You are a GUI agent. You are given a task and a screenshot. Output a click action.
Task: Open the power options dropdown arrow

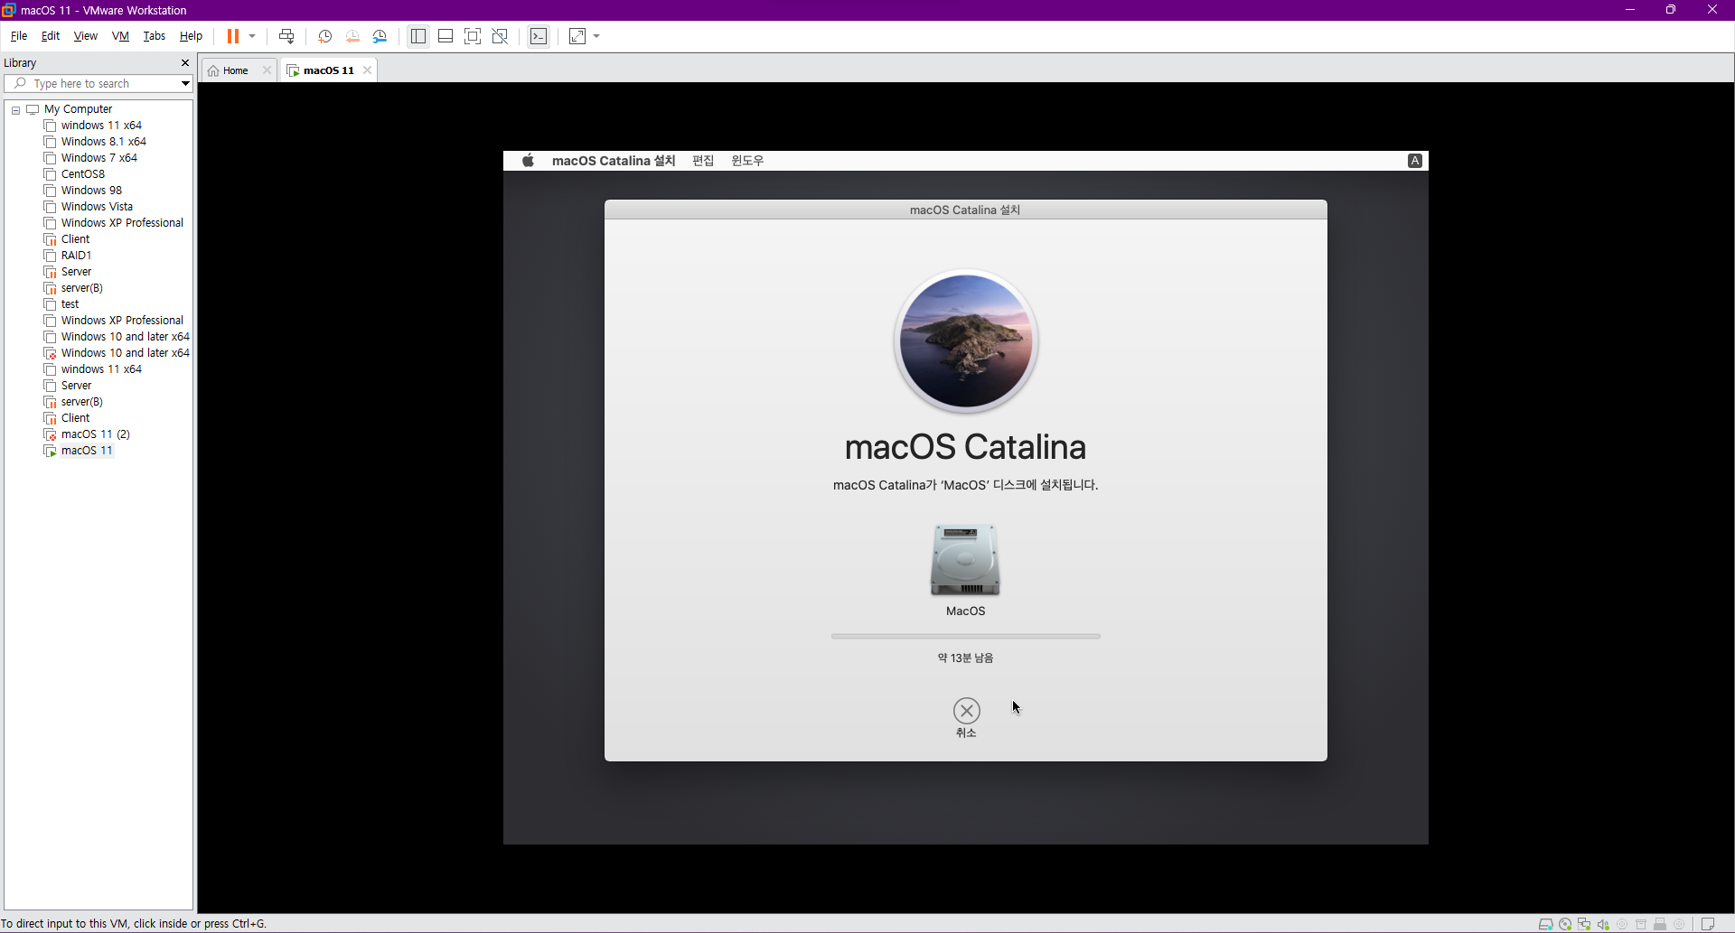252,36
